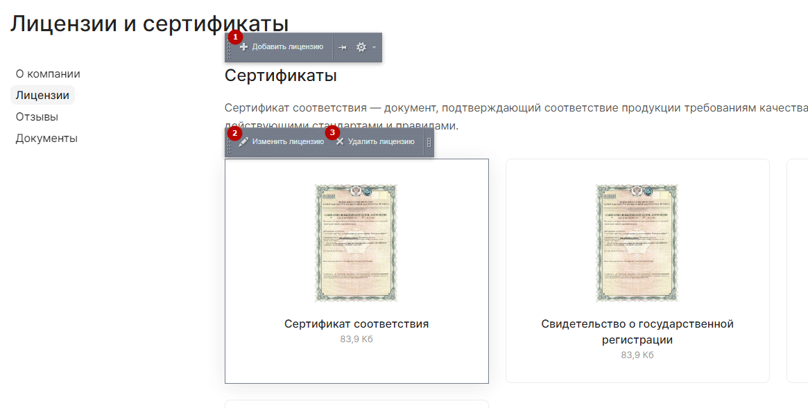The image size is (808, 408).
Task: Click the Сертификат соответствия description paragraph
Action: (x=516, y=116)
